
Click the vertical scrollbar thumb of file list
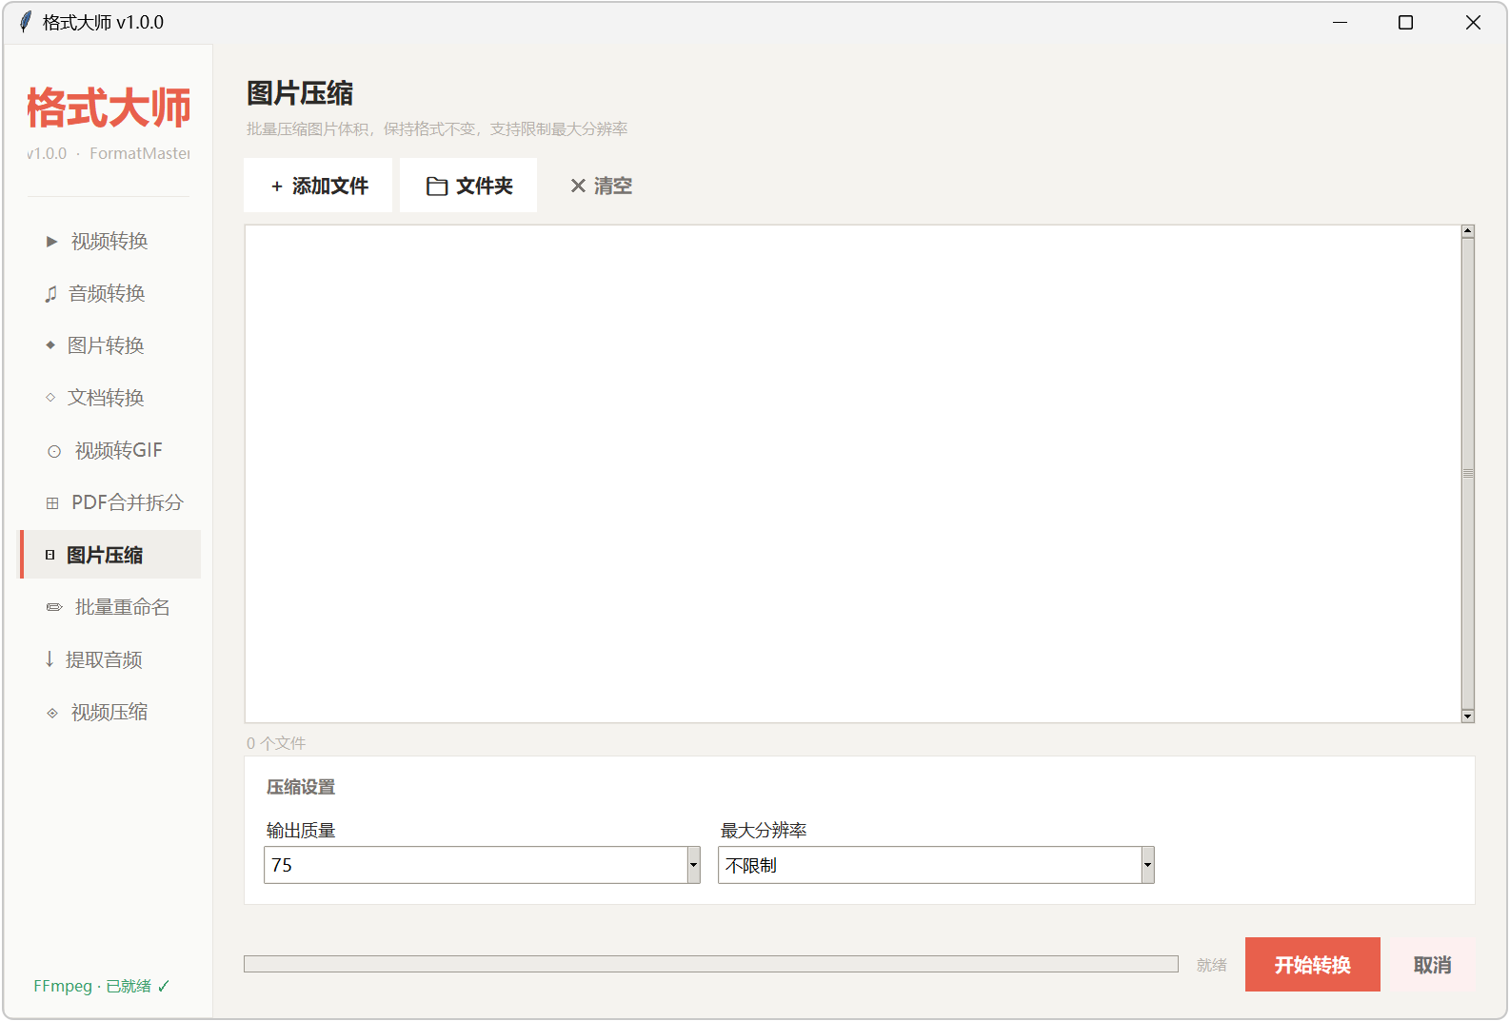pyautogui.click(x=1468, y=474)
